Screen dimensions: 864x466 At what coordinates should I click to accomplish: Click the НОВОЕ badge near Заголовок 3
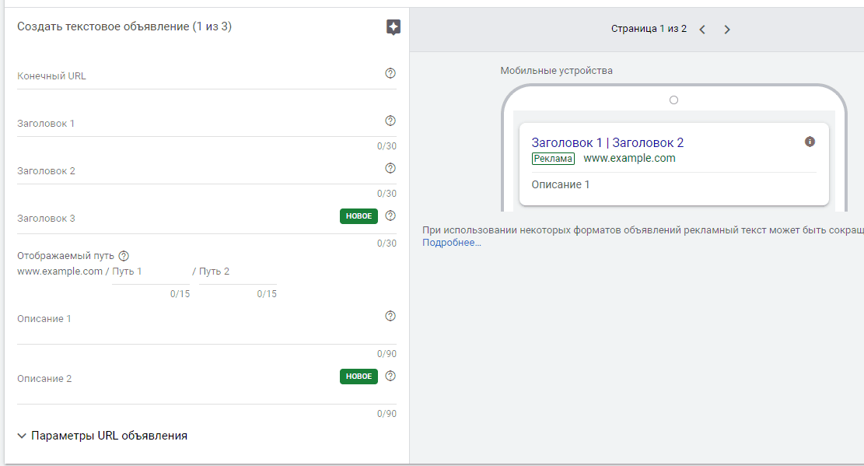pos(358,215)
